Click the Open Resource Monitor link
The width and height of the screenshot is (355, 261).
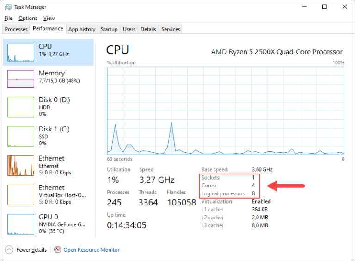pos(92,250)
